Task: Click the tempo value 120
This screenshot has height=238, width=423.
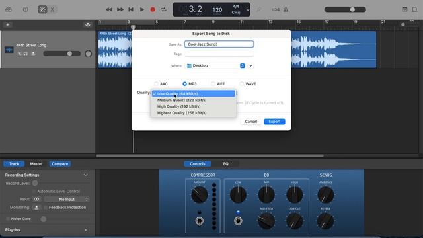Action: click(x=217, y=10)
